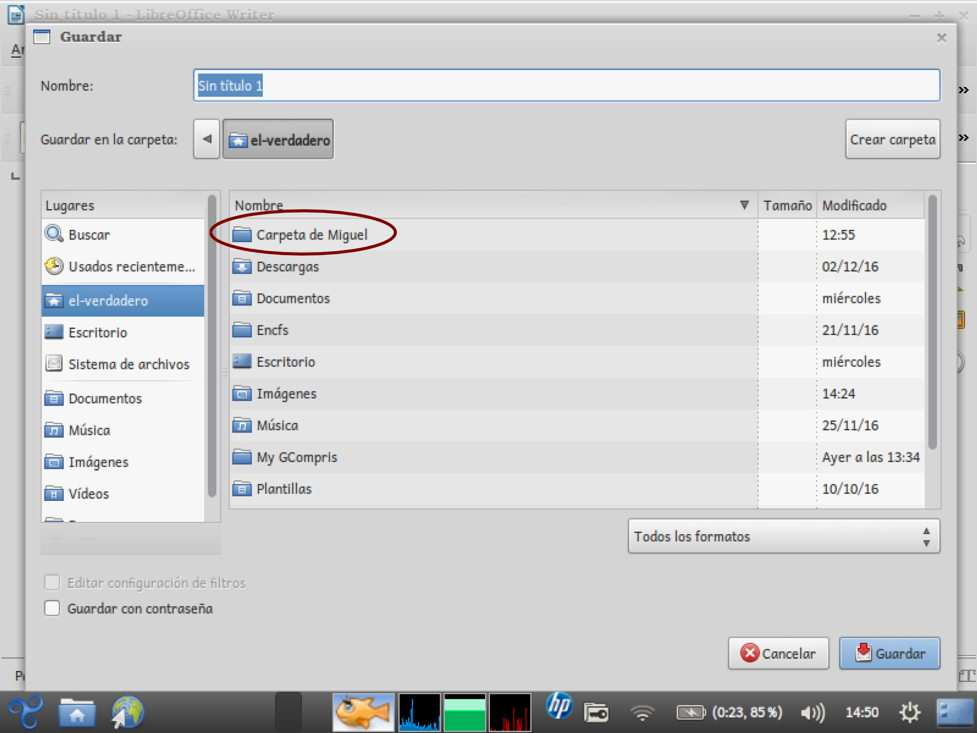977x733 pixels.
Task: Click the Ayer a las 13:34 cell
Action: pyautogui.click(x=871, y=457)
